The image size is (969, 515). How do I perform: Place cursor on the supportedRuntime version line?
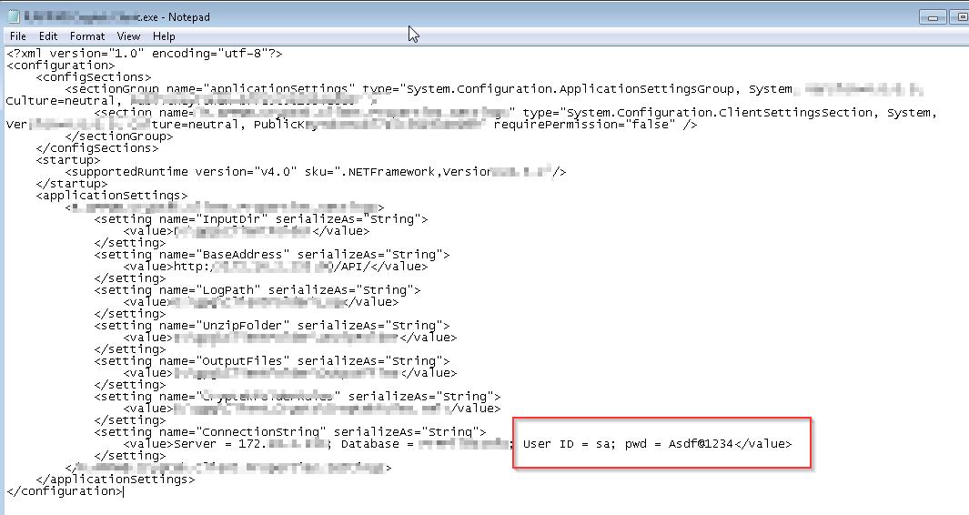[227, 172]
